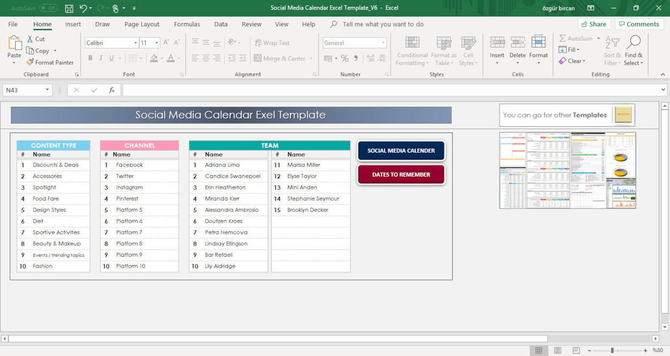Image resolution: width=670 pixels, height=356 pixels.
Task: Toggle Bold formatting
Action: pyautogui.click(x=90, y=58)
